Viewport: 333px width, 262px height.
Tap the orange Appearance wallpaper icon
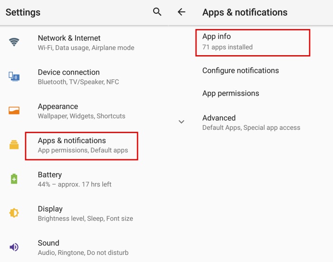[14, 110]
